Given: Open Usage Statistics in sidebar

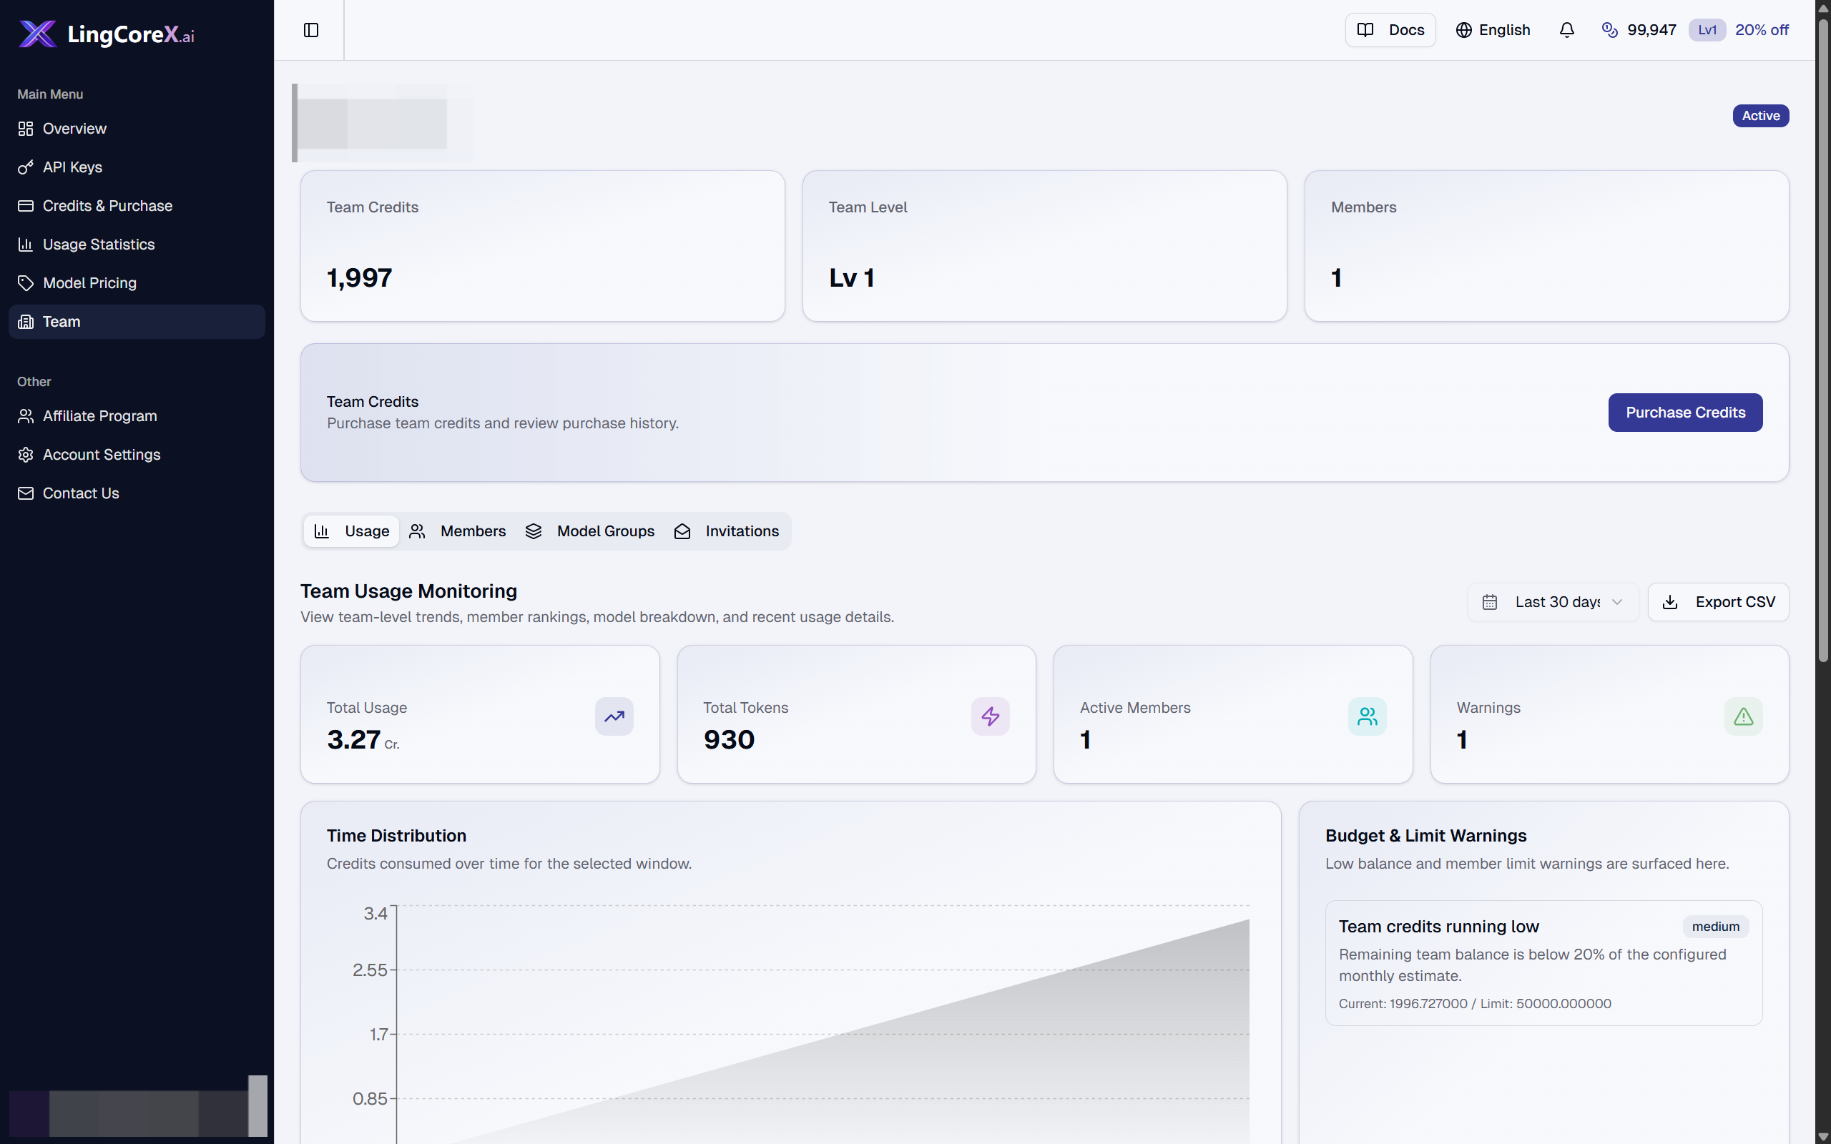Looking at the screenshot, I should [x=137, y=245].
